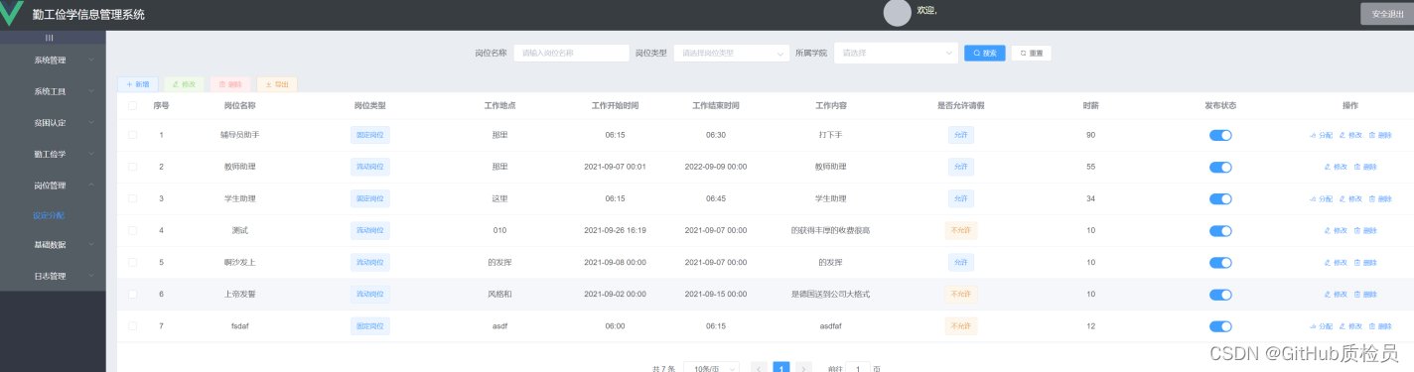Click 分配 for the fsdaf row
The width and height of the screenshot is (1414, 372).
coord(1321,325)
